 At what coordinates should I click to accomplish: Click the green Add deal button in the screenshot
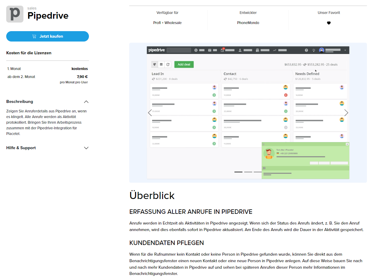click(184, 64)
